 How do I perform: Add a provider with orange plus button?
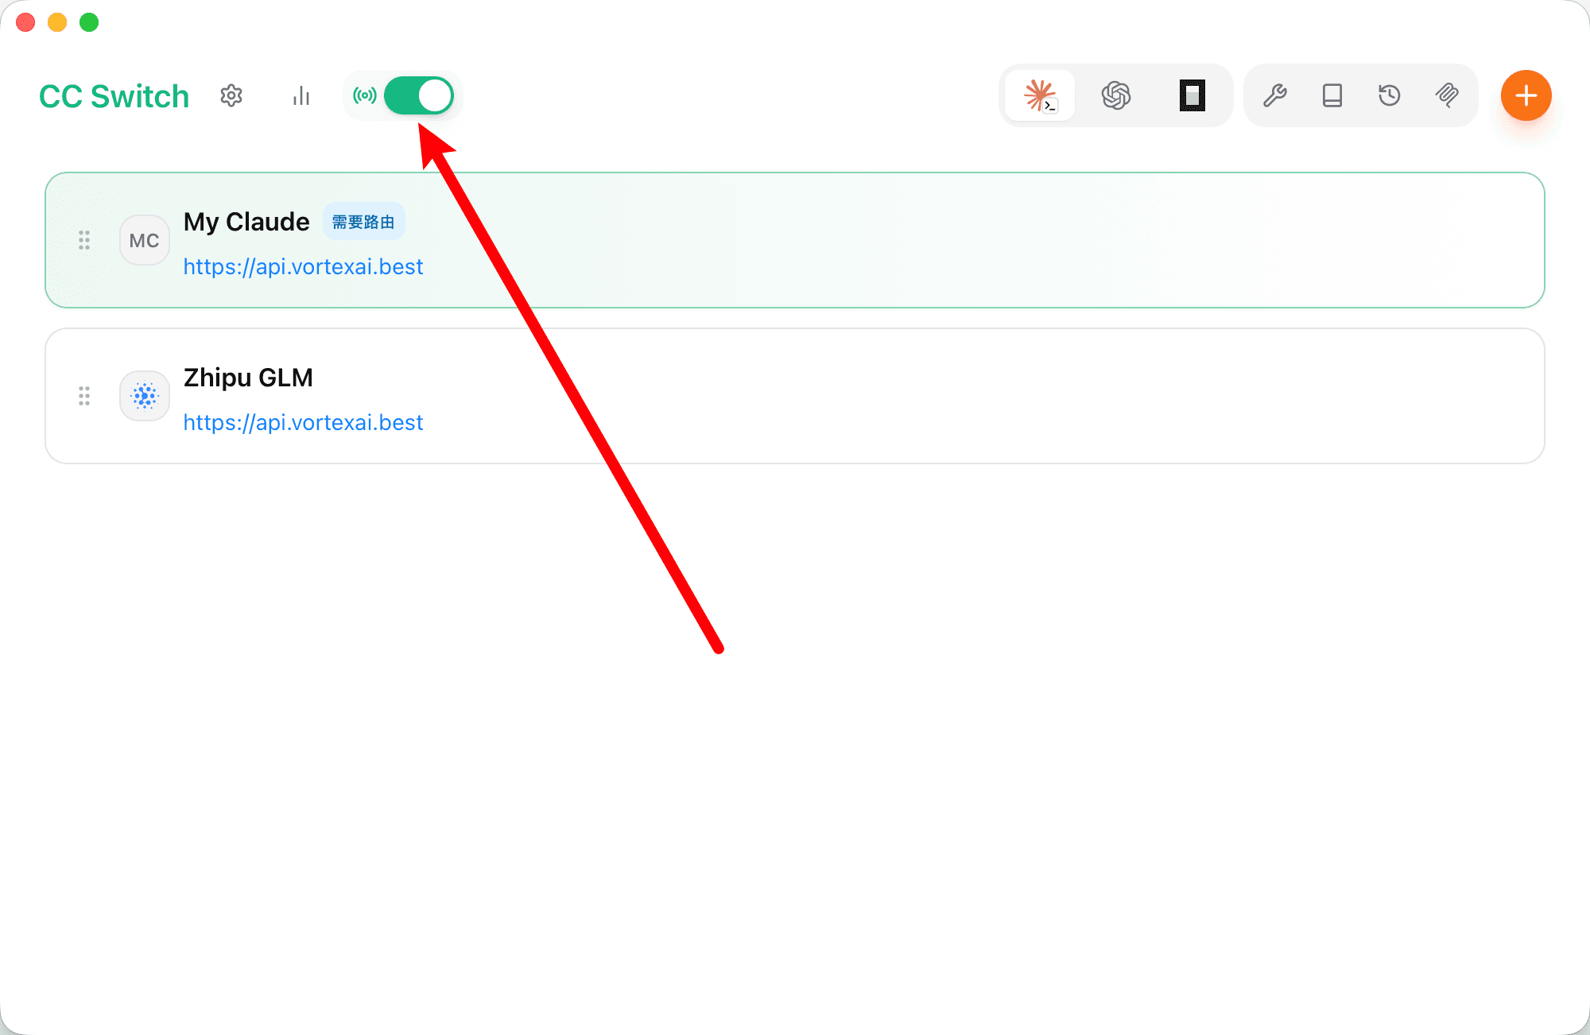[1526, 95]
